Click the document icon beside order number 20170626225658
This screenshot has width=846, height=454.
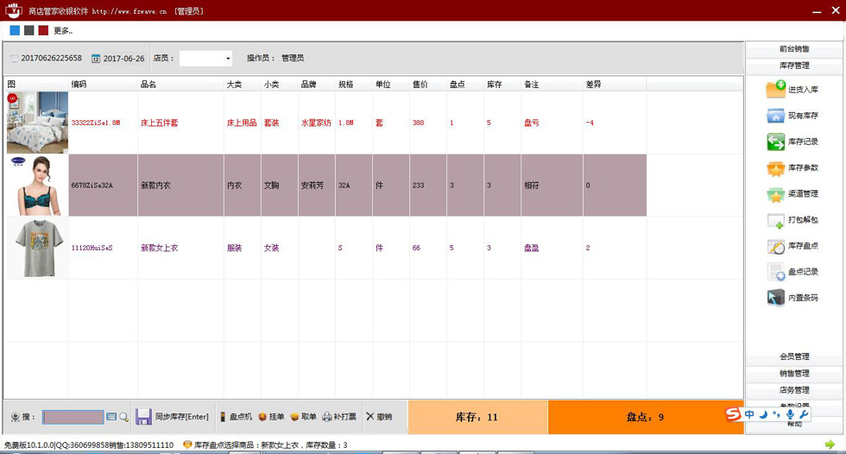click(14, 58)
